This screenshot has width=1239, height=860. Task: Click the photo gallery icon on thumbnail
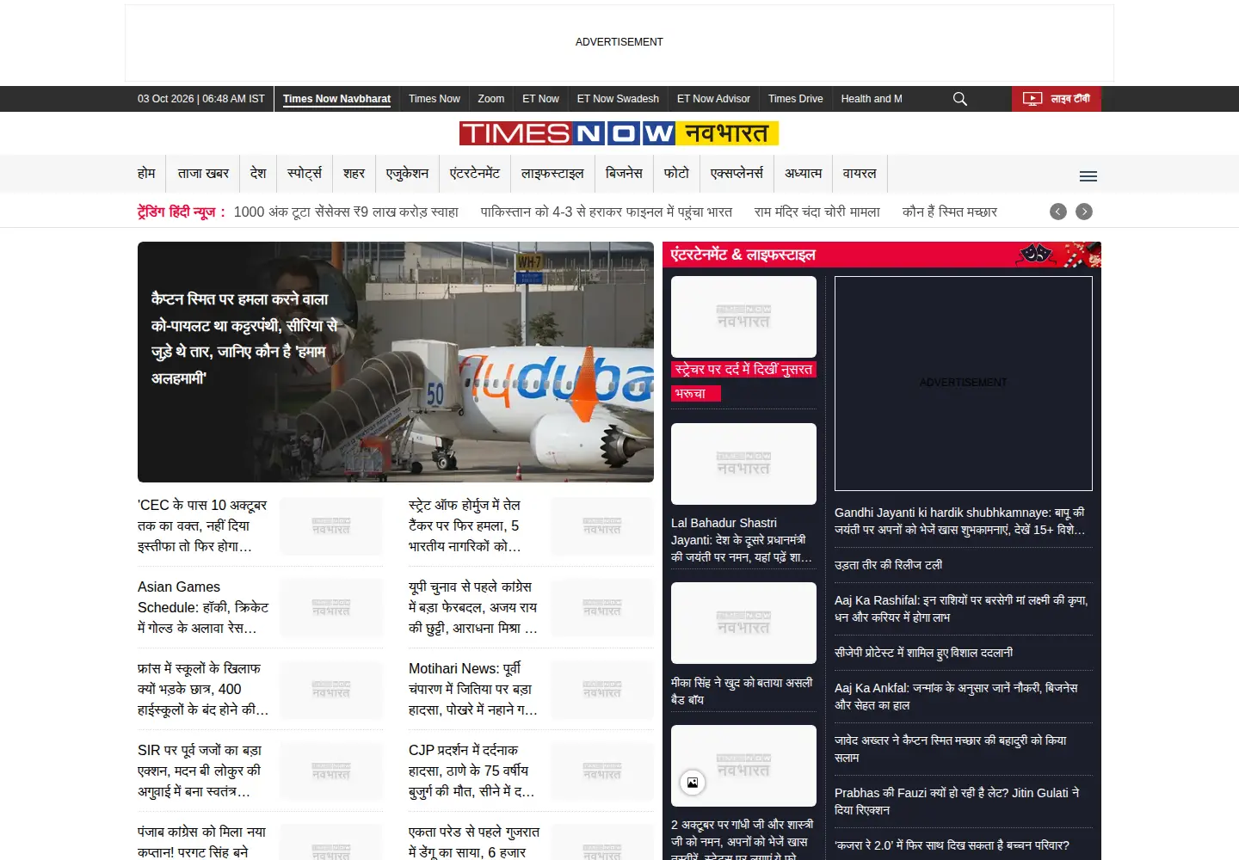(x=693, y=783)
